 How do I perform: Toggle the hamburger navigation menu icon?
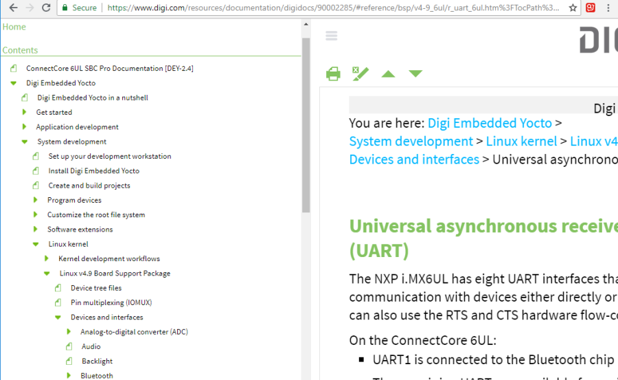[332, 36]
